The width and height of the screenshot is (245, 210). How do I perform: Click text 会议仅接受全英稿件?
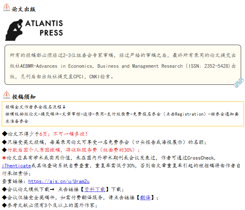tap(31, 198)
